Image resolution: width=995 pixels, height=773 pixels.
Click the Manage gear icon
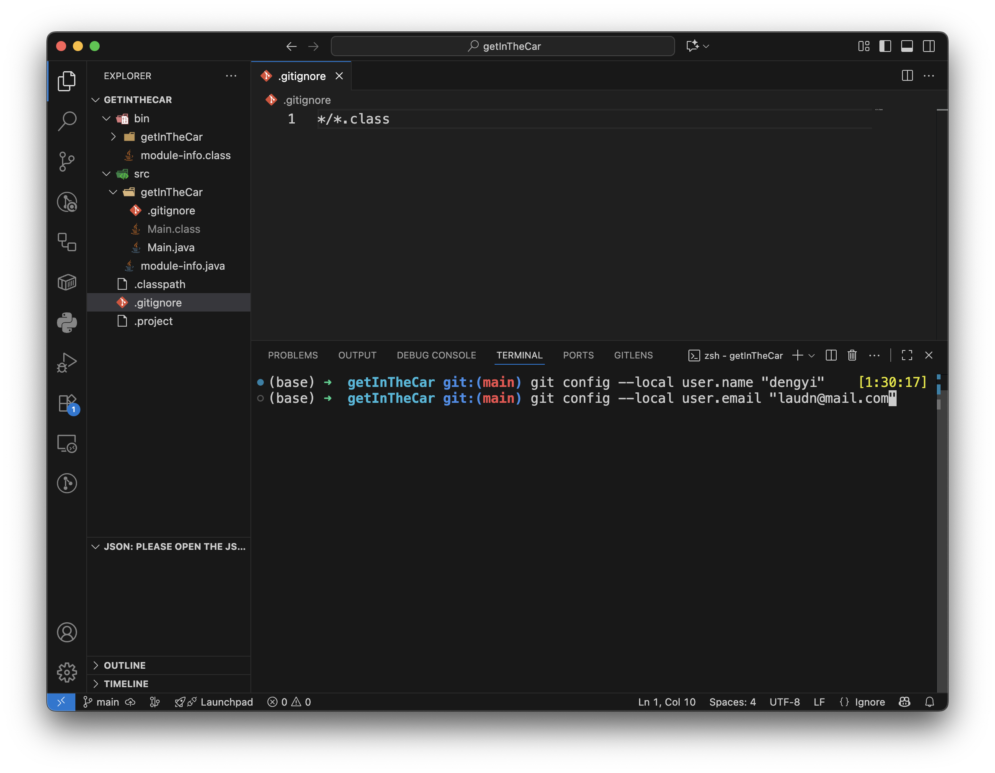[67, 673]
